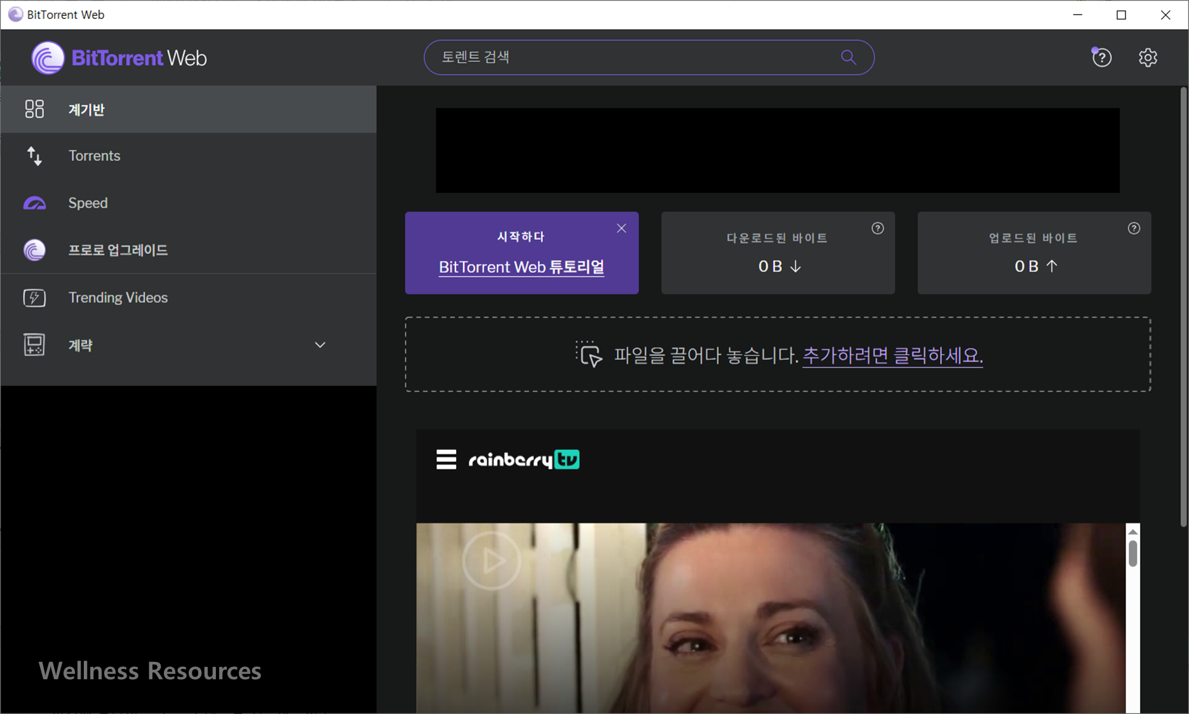1189x714 pixels.
Task: Show help for 다운로드된 바이트
Action: (x=877, y=228)
